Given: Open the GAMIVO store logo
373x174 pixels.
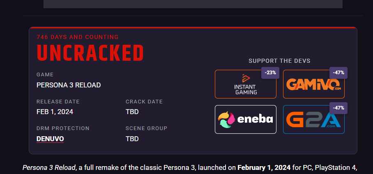Looking at the screenshot, I should pyautogui.click(x=313, y=85).
